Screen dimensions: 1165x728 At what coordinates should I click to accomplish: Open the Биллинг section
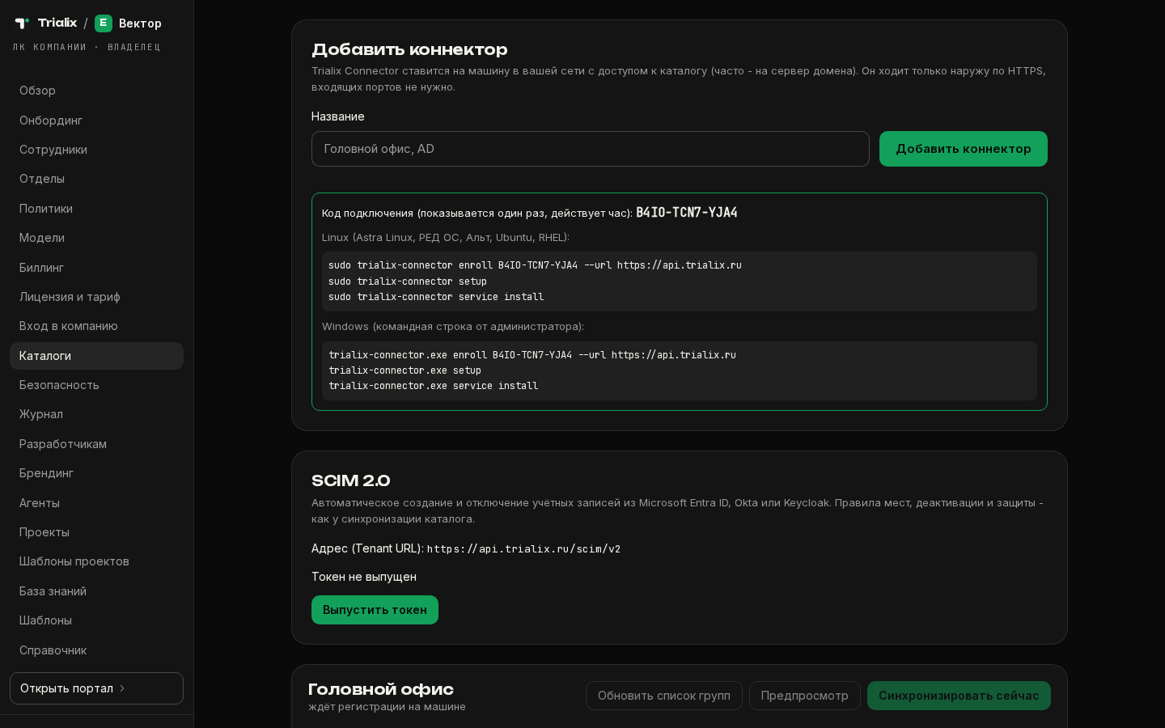pyautogui.click(x=96, y=268)
